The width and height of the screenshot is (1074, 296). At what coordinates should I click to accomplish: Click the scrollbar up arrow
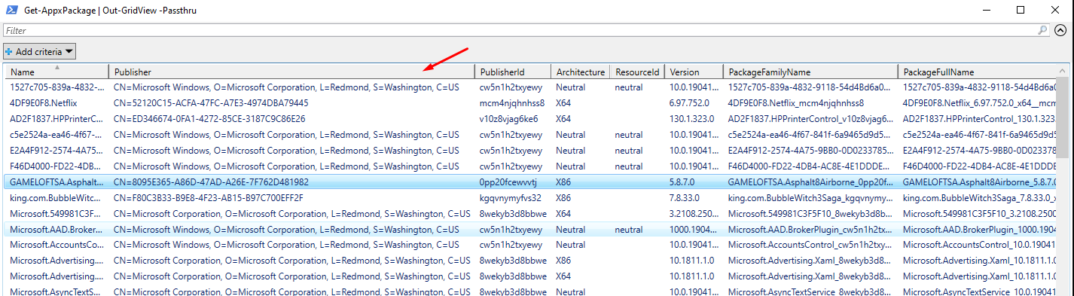(1062, 71)
